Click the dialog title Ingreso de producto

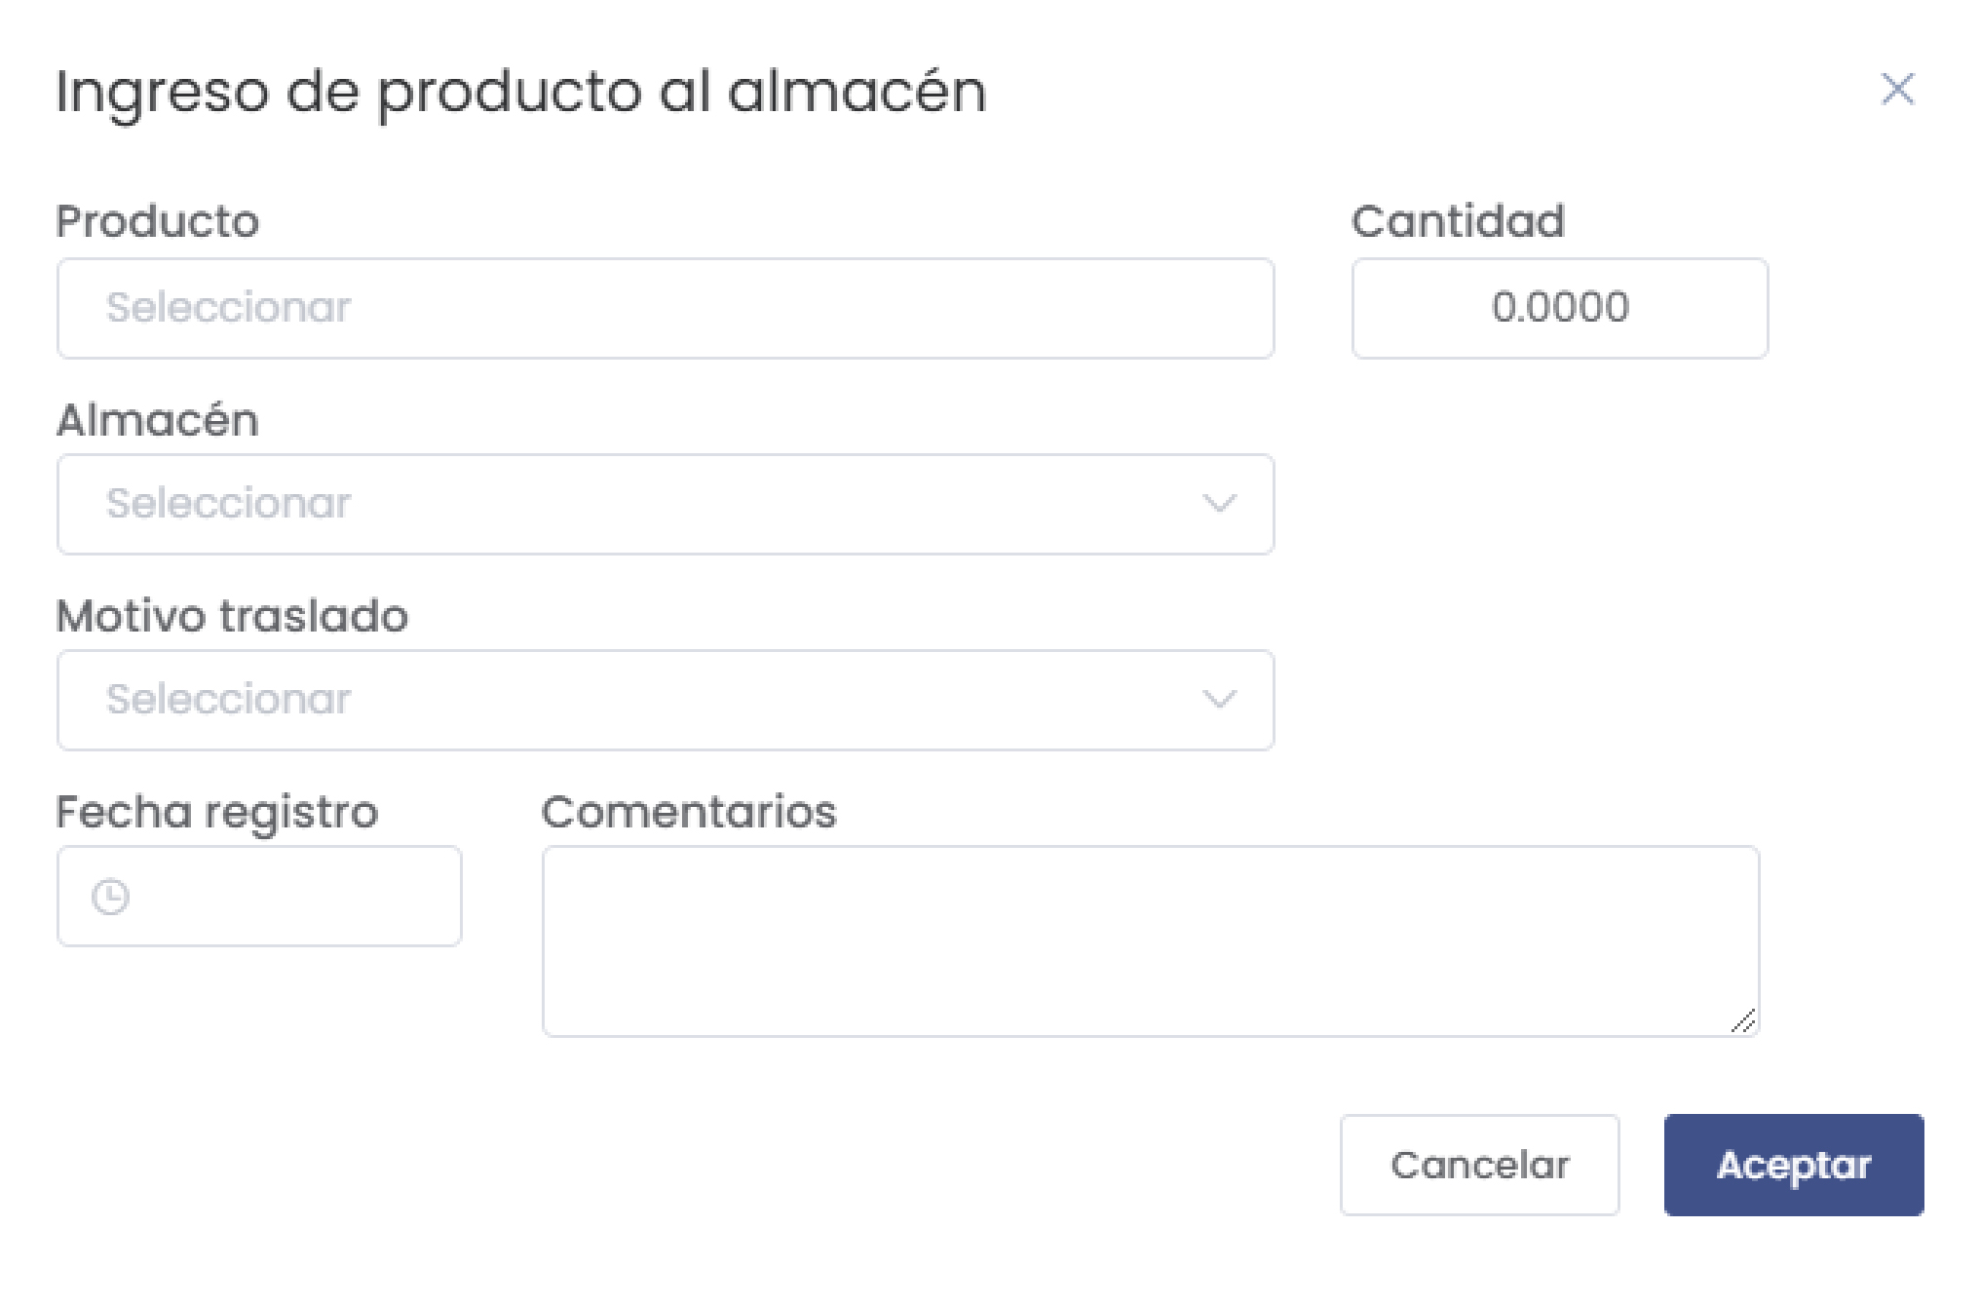521,94
